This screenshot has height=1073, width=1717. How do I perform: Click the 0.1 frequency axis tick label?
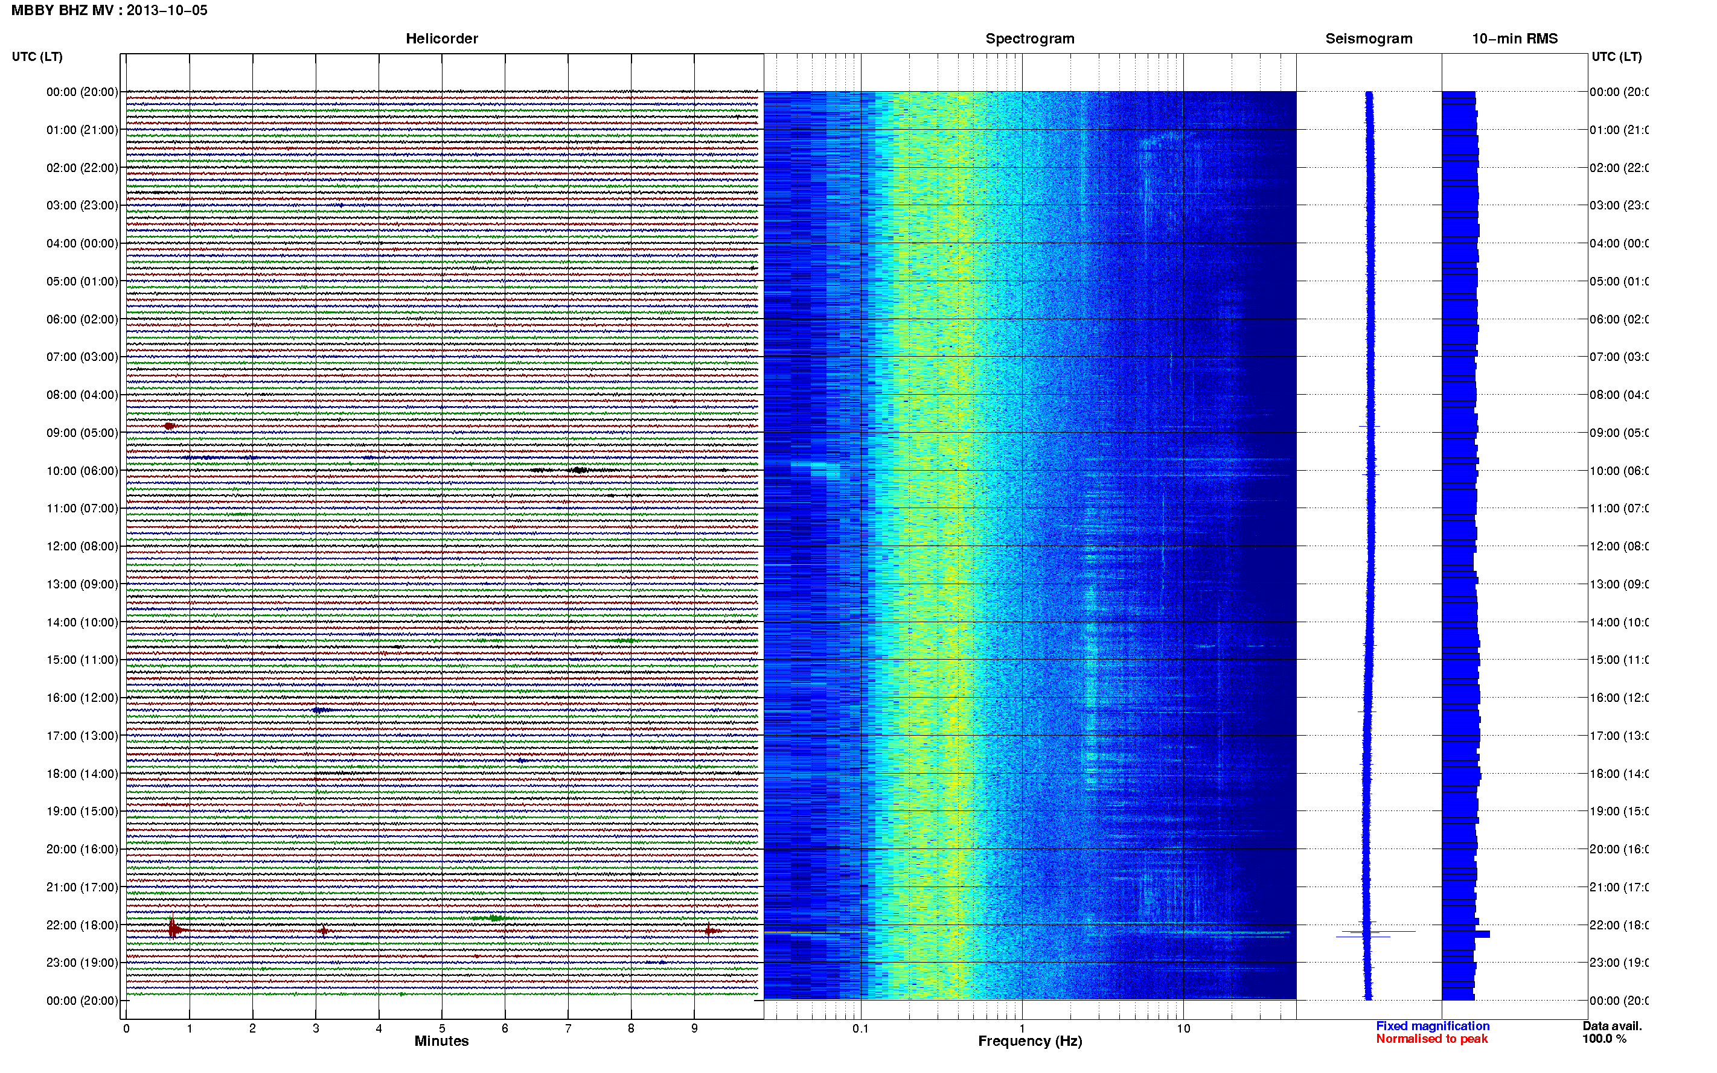[860, 1028]
